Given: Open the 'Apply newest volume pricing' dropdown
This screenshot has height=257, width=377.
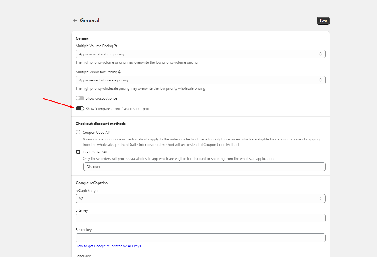Looking at the screenshot, I should pos(197,54).
